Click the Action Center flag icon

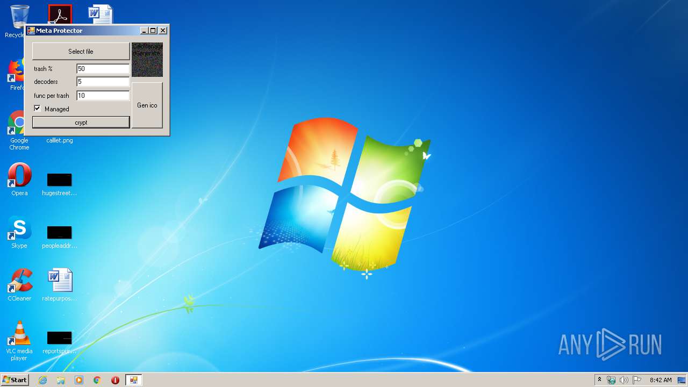tap(637, 380)
